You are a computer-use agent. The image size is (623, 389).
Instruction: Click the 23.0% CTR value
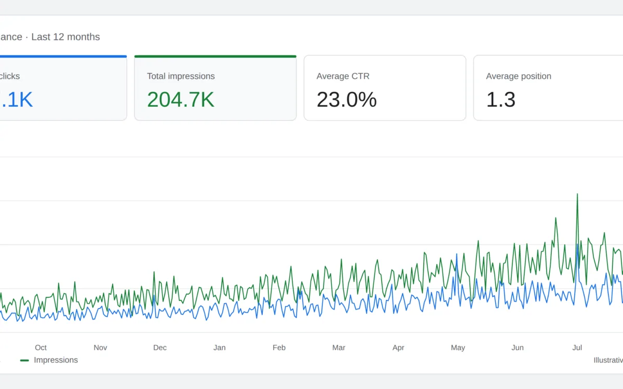(347, 100)
